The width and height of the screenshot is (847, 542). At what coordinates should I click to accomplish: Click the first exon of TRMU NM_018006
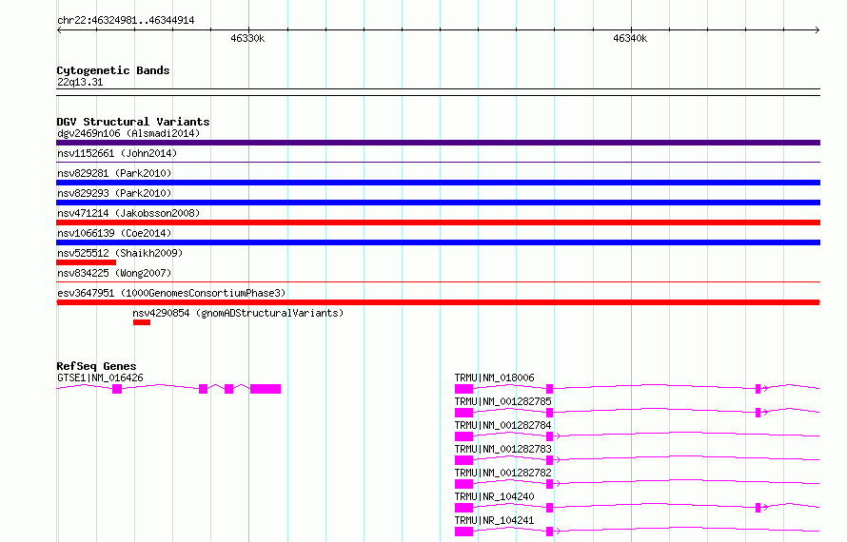pyautogui.click(x=464, y=389)
